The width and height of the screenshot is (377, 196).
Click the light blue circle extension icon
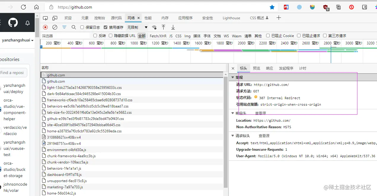pyautogui.click(x=299, y=7)
